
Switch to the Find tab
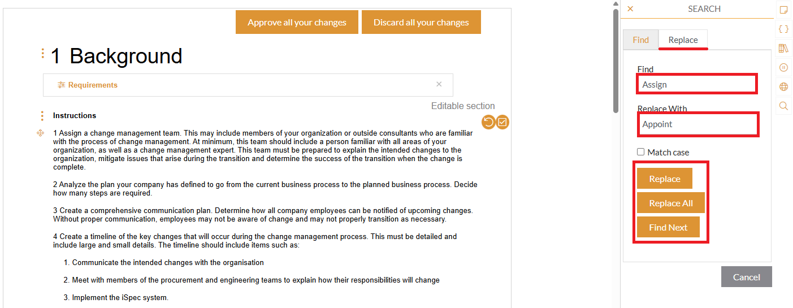coord(641,40)
